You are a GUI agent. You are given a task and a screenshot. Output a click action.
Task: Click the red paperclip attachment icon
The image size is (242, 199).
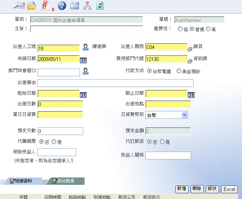45,5
